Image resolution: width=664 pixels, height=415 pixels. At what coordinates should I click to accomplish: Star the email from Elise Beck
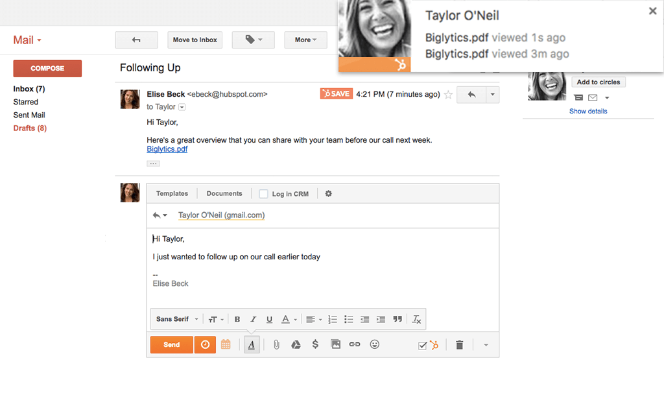(x=447, y=95)
